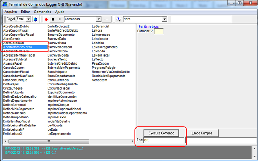The image size is (258, 161).
Task: Click the application icon in the title bar
Action: point(4,4)
